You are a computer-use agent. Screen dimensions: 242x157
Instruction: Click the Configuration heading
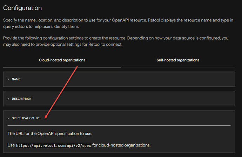tap(22, 8)
